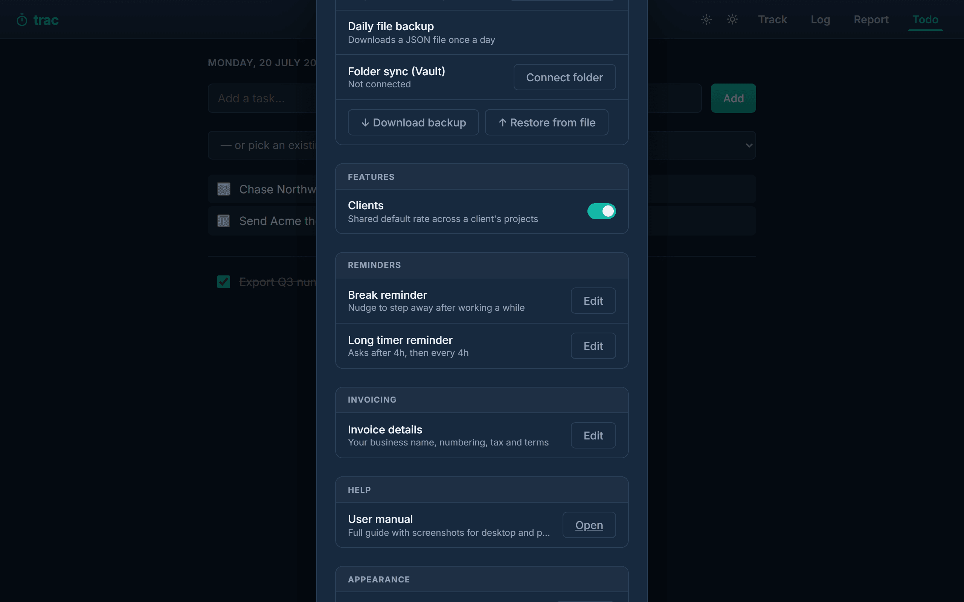Click the 'User manual' label
This screenshot has width=964, height=602.
click(x=380, y=519)
